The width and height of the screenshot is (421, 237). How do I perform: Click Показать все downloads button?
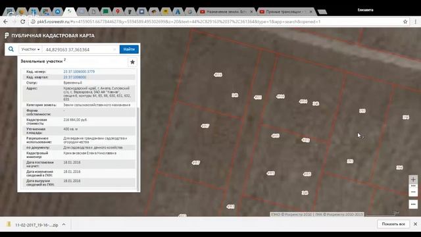(x=393, y=224)
